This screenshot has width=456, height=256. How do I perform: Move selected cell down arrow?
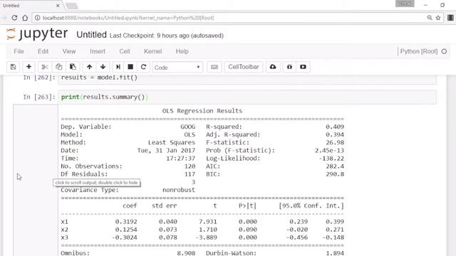pos(103,67)
